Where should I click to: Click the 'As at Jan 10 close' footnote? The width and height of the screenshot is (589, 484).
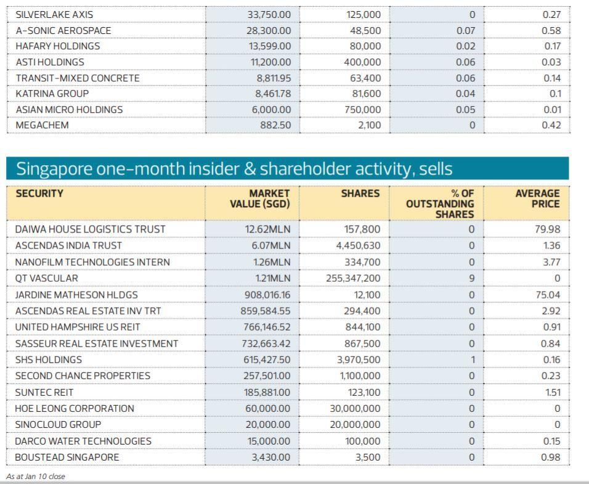[x=35, y=477]
